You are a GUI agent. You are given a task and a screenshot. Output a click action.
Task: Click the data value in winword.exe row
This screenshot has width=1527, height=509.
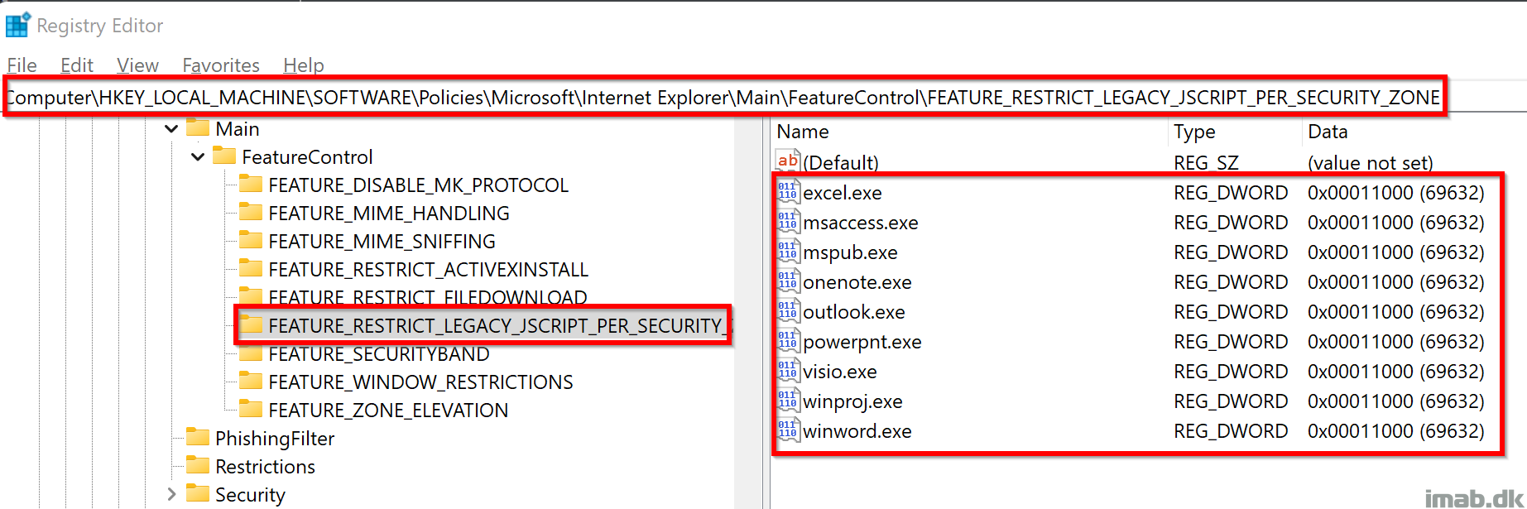coord(1396,431)
